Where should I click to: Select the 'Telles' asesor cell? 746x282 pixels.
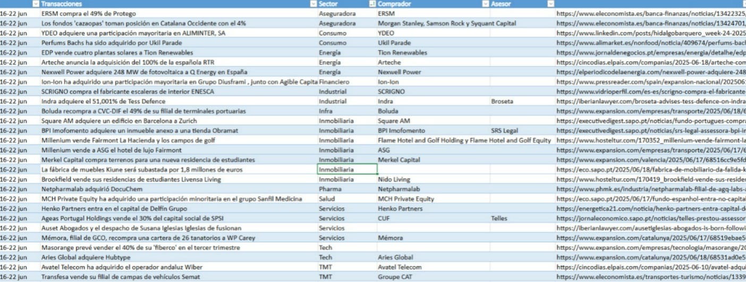[522, 218]
